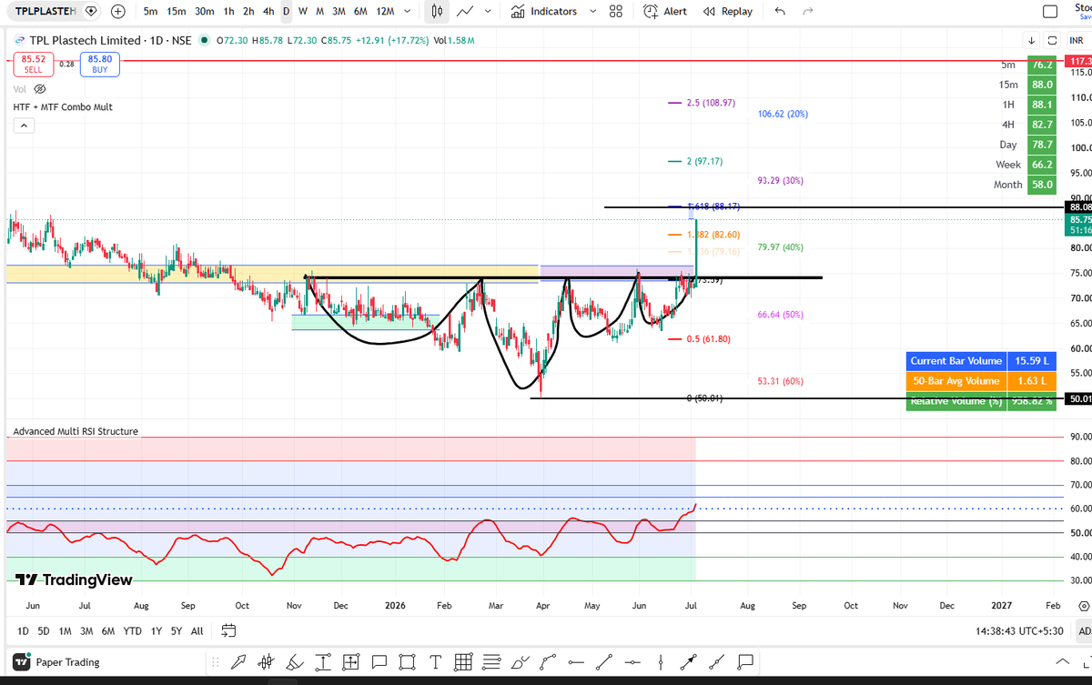Click the redo arrow

pyautogui.click(x=808, y=11)
